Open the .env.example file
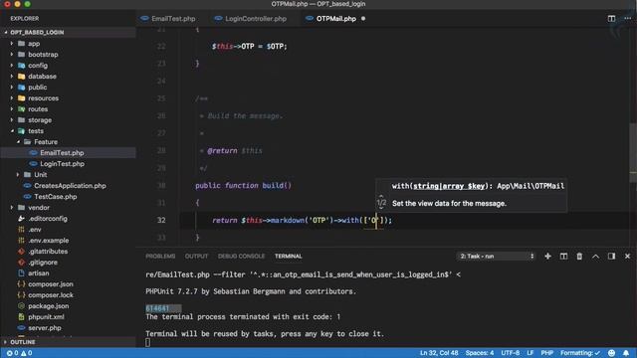 click(49, 241)
